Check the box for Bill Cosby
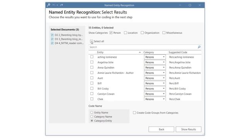The width and height of the screenshot is (247, 139). 92,88
